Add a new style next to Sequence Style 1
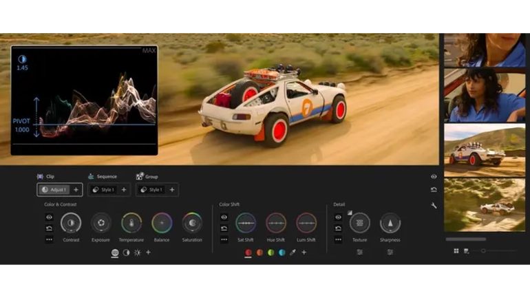This screenshot has width=530, height=298. 124,189
